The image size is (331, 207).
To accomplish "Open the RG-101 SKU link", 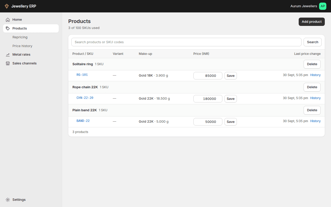I will 82,75.
